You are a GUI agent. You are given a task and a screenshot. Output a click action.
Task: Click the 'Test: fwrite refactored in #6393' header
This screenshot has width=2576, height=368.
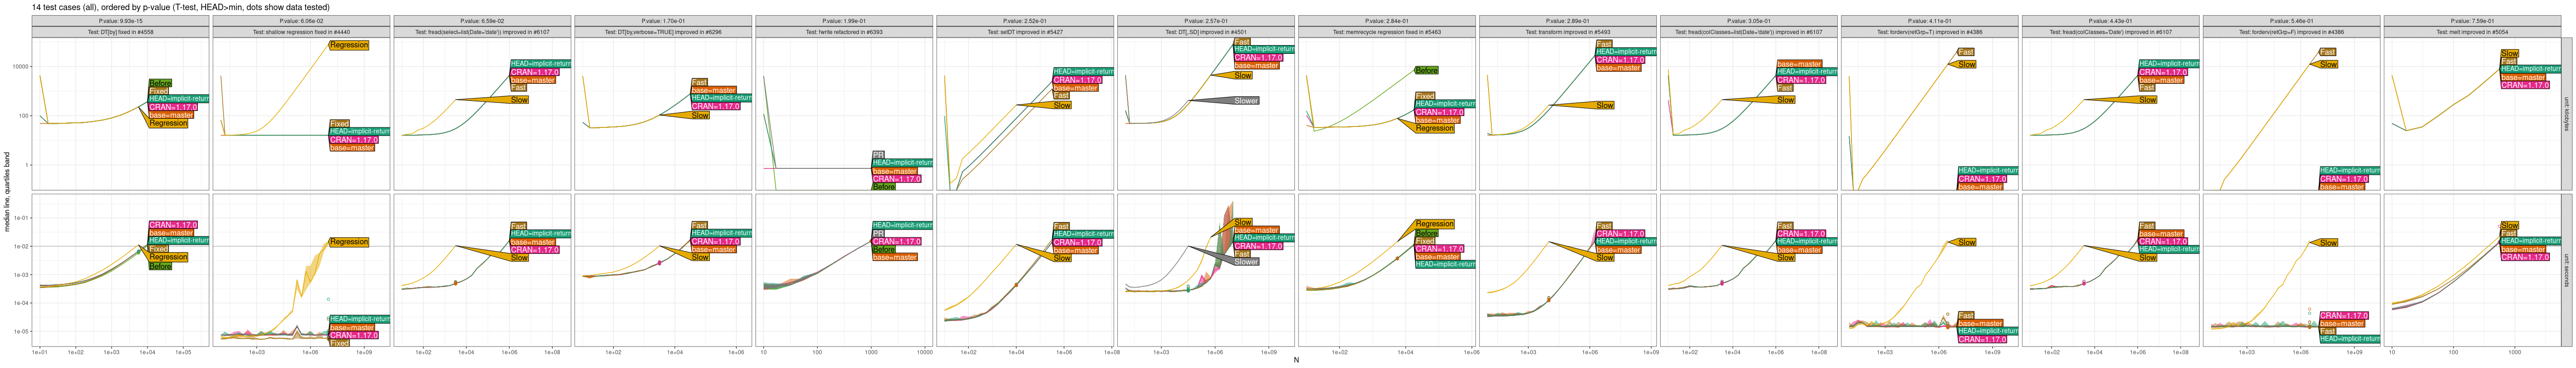tap(844, 32)
